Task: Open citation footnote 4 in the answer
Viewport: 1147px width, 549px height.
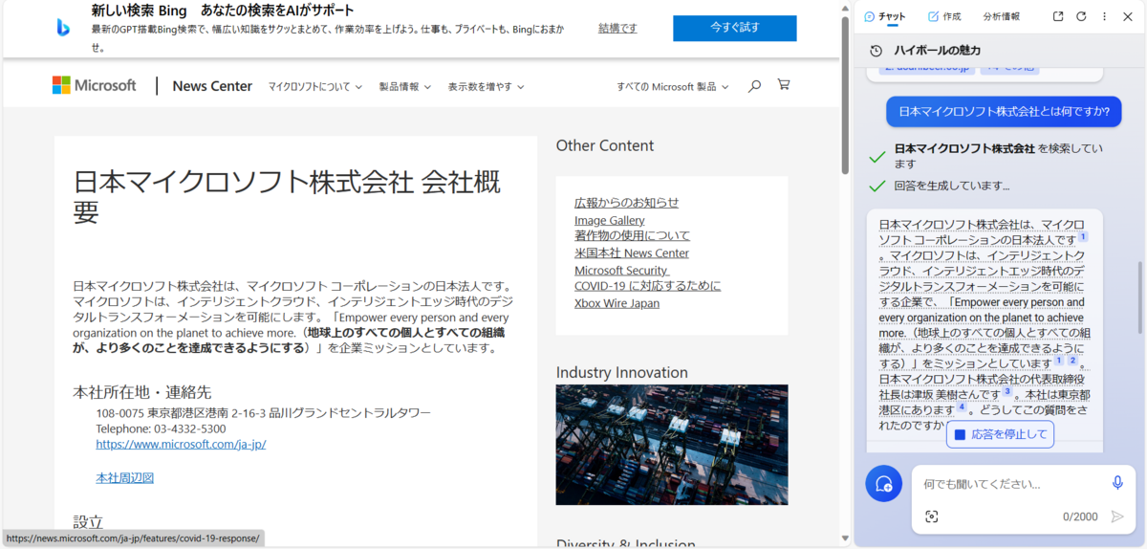Action: [962, 407]
